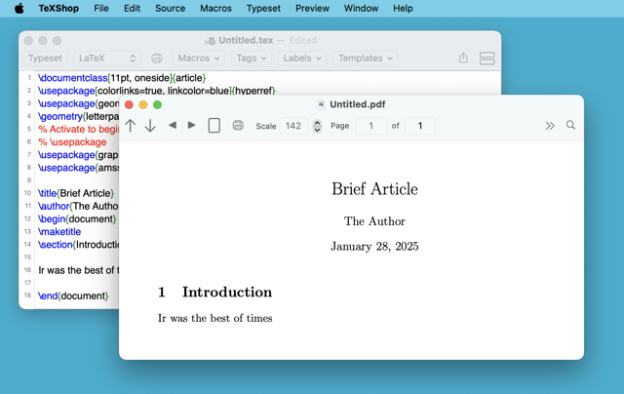Expand the Macros dropdown in editor toolbar

(199, 59)
